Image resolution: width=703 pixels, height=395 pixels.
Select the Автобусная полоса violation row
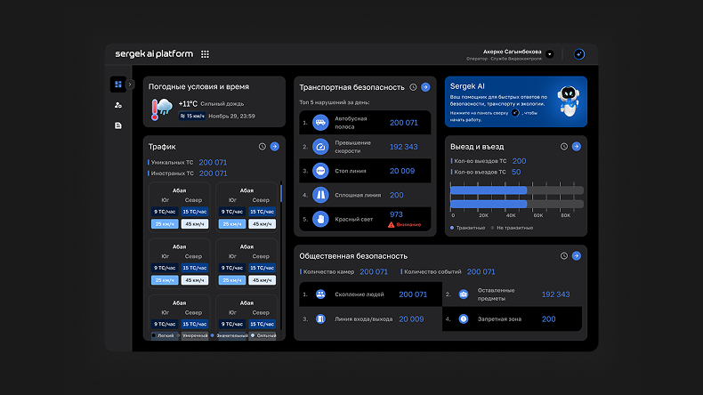pyautogui.click(x=365, y=123)
